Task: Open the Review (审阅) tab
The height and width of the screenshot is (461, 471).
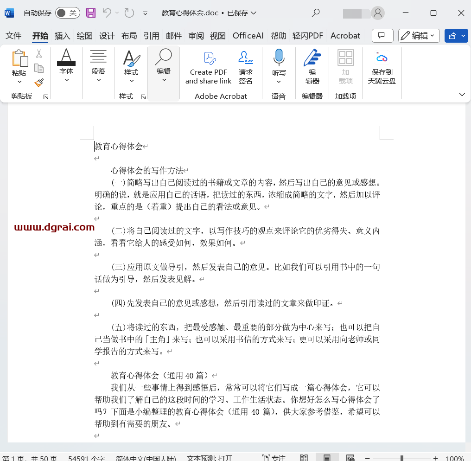Action: coord(196,36)
